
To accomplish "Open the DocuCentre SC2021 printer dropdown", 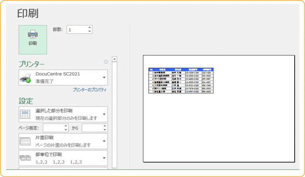I will 63,78.
